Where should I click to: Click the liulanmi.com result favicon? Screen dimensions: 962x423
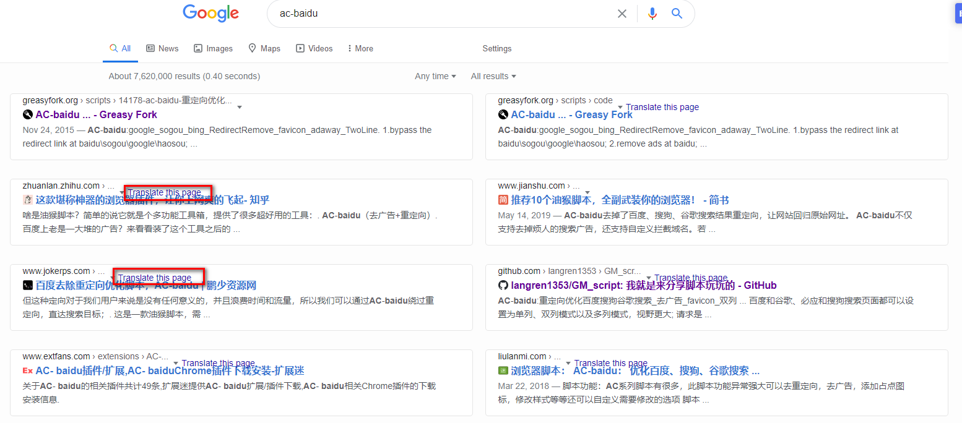pyautogui.click(x=502, y=370)
